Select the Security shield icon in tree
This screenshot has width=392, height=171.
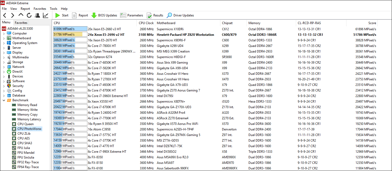[x=9, y=86]
